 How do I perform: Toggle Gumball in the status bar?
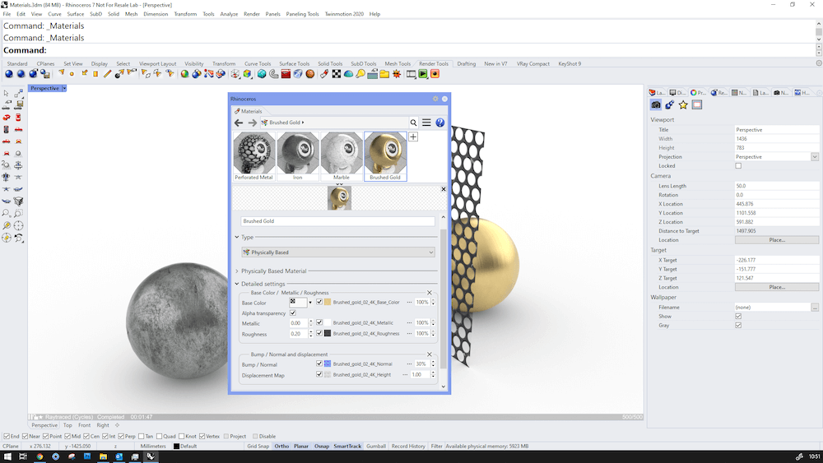pyautogui.click(x=376, y=447)
